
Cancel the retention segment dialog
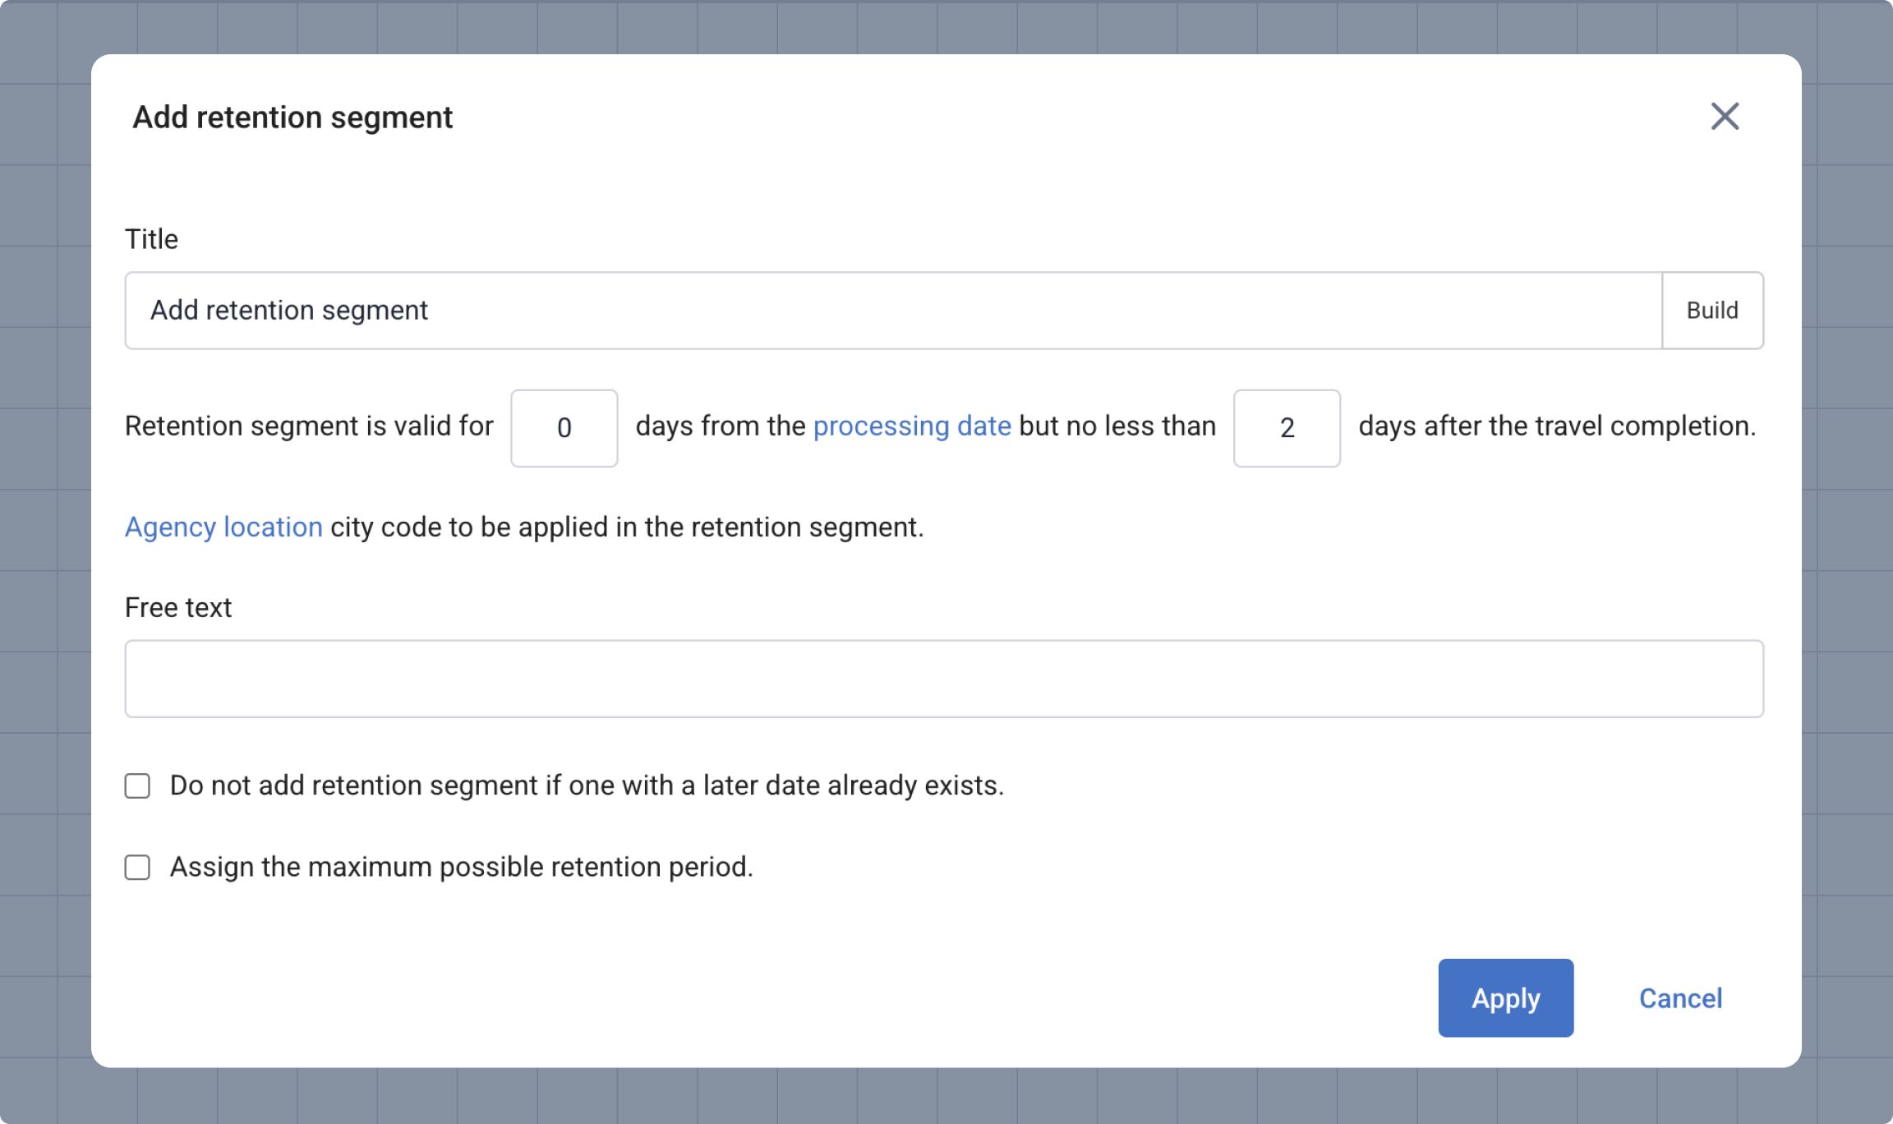[1680, 997]
